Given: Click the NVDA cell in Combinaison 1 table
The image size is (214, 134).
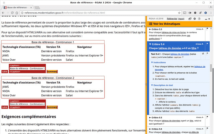Looking at the screenshot, I should [x=6, y=51].
